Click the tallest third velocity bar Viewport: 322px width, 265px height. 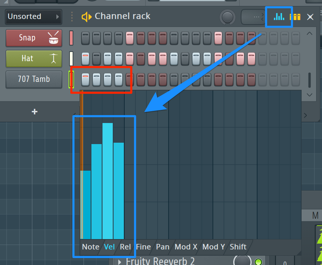tap(108, 181)
